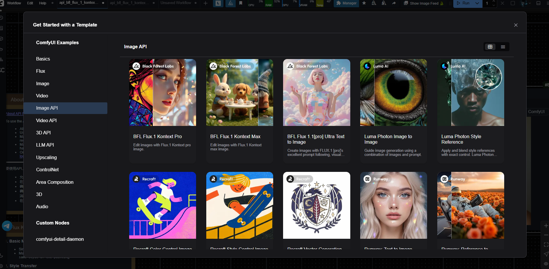Viewport: 549px width, 269px height.
Task: Open the Flux template category
Action: coord(65,71)
